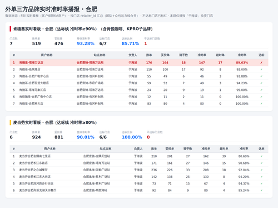Select merchant 麦当劳合肥金隅南七里店
This screenshot has height=208, width=278.
tap(34, 156)
